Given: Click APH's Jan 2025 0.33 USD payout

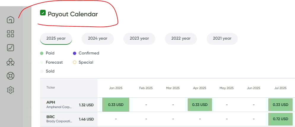Looking at the screenshot, I should point(116,105).
